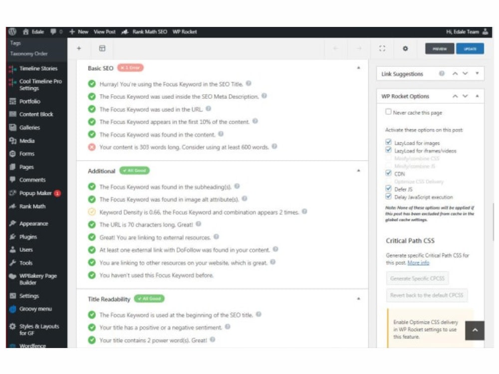
Task: Click Generate Specific CPCSS button
Action: pos(417,278)
